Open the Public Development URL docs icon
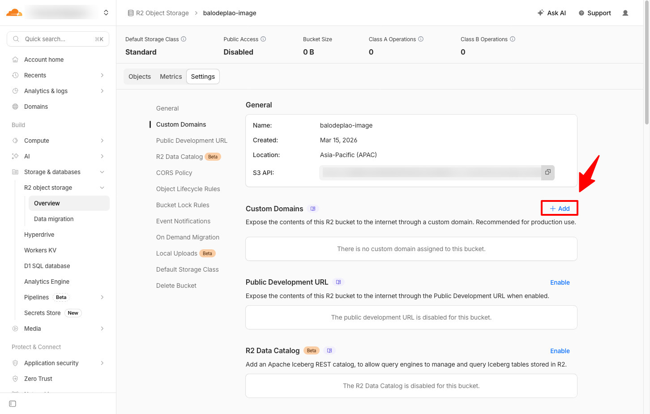The height and width of the screenshot is (414, 650). [338, 282]
